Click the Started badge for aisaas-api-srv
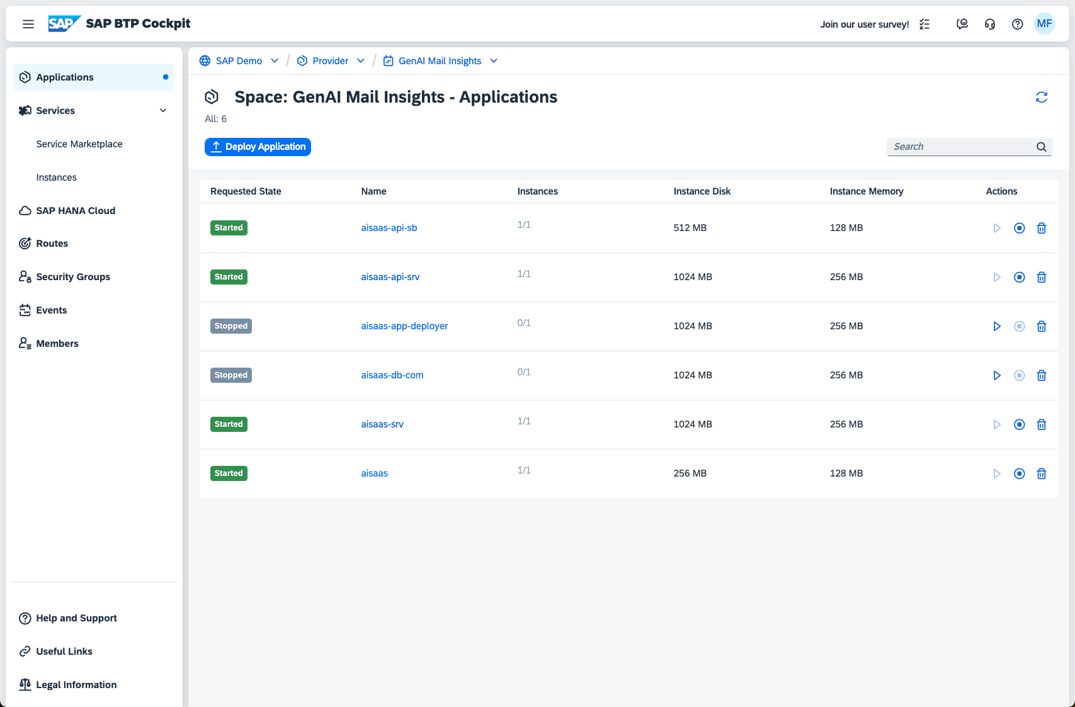The width and height of the screenshot is (1075, 707). [229, 277]
